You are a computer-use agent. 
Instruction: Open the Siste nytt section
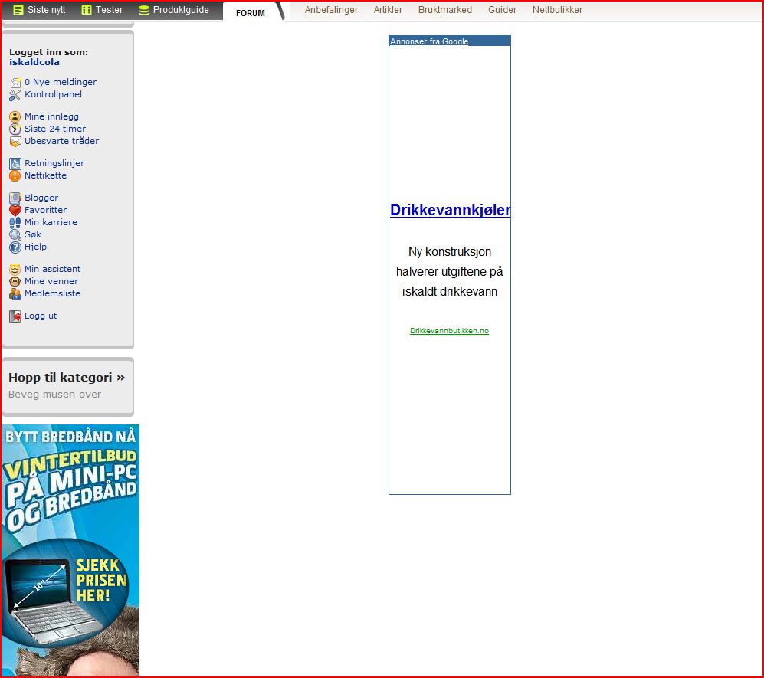(x=46, y=10)
